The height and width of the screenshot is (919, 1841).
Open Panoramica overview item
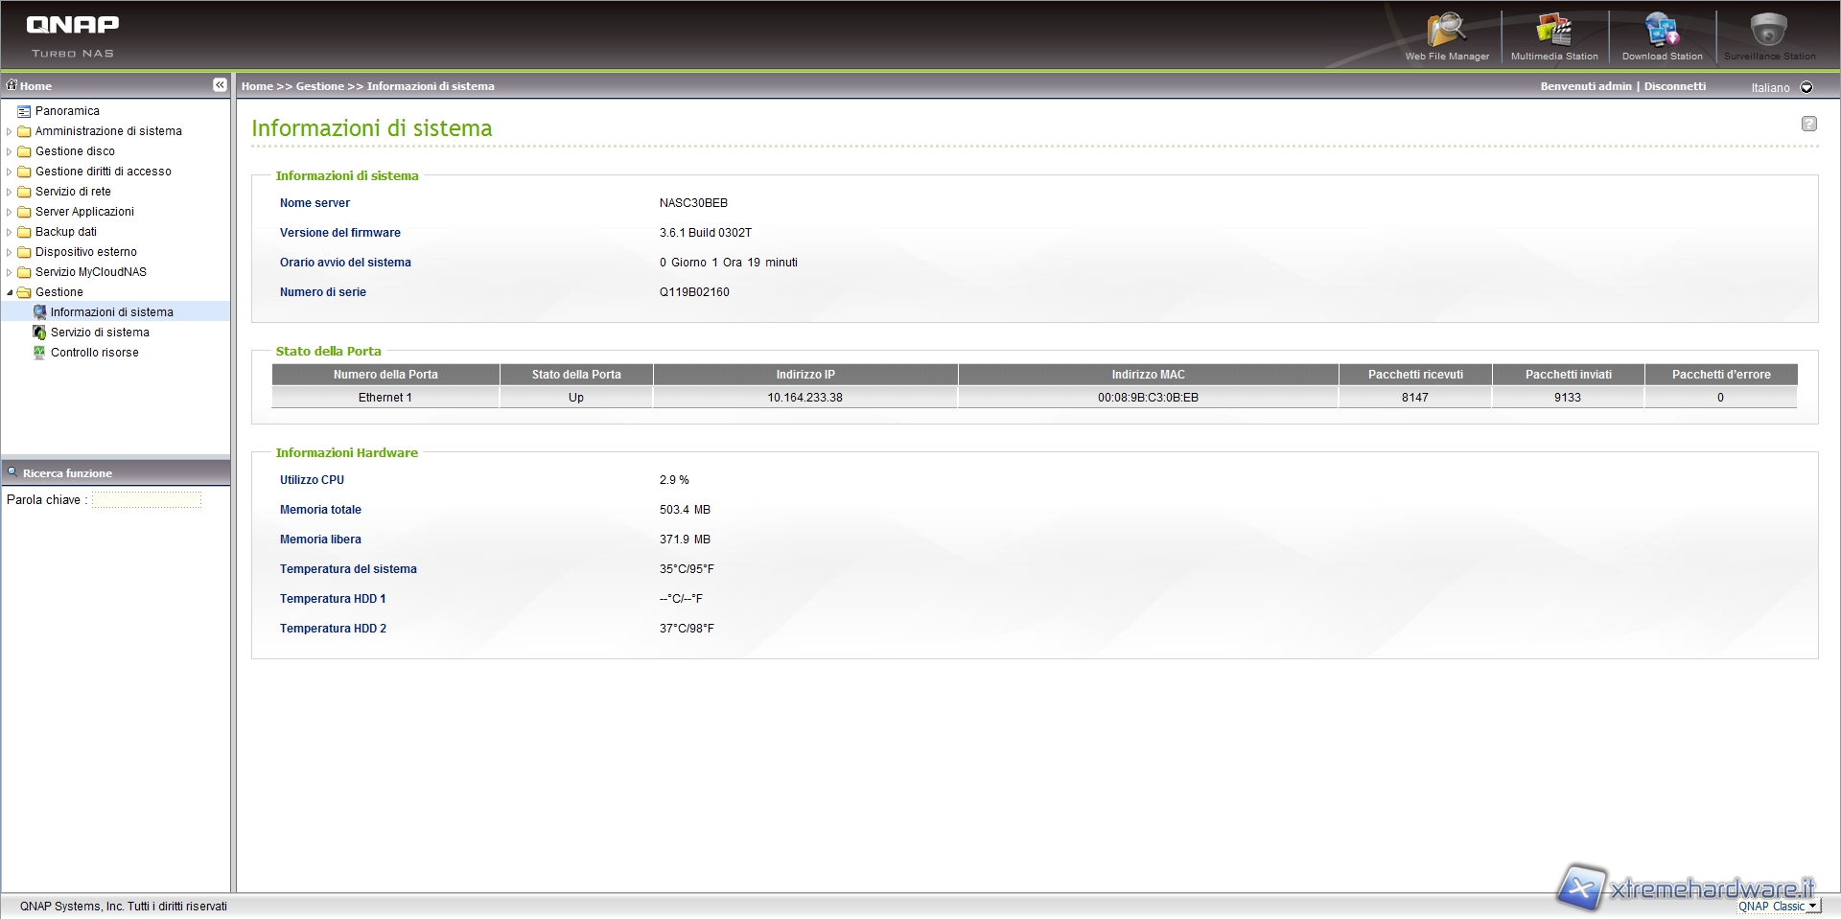tap(67, 111)
